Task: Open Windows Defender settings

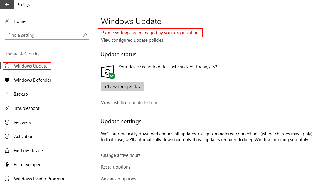Action: point(33,80)
